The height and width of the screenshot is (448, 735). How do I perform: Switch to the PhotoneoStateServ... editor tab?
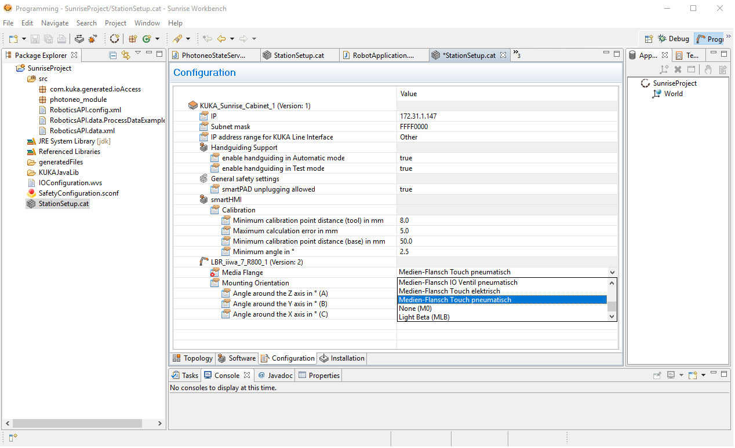pos(213,56)
